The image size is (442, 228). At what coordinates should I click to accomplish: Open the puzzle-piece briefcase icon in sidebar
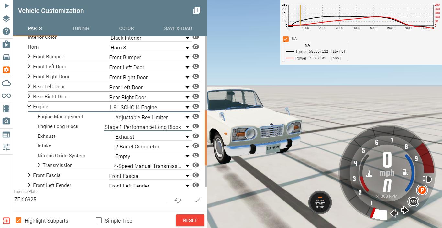tap(6, 44)
